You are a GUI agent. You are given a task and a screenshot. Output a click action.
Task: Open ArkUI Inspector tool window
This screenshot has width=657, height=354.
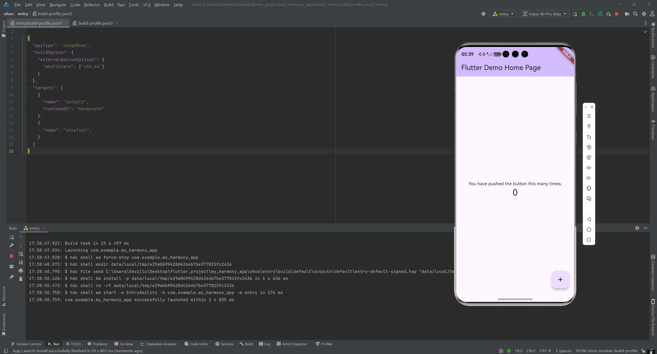pyautogui.click(x=292, y=344)
